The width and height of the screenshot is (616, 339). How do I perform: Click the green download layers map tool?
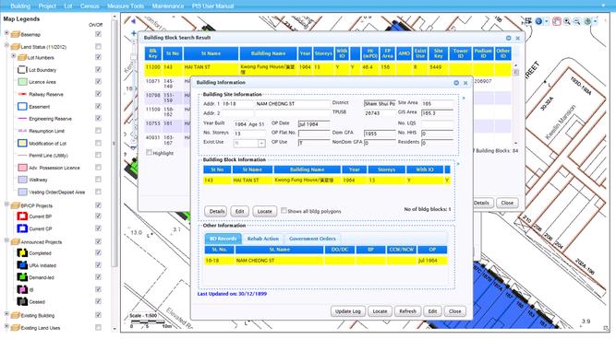(587, 21)
